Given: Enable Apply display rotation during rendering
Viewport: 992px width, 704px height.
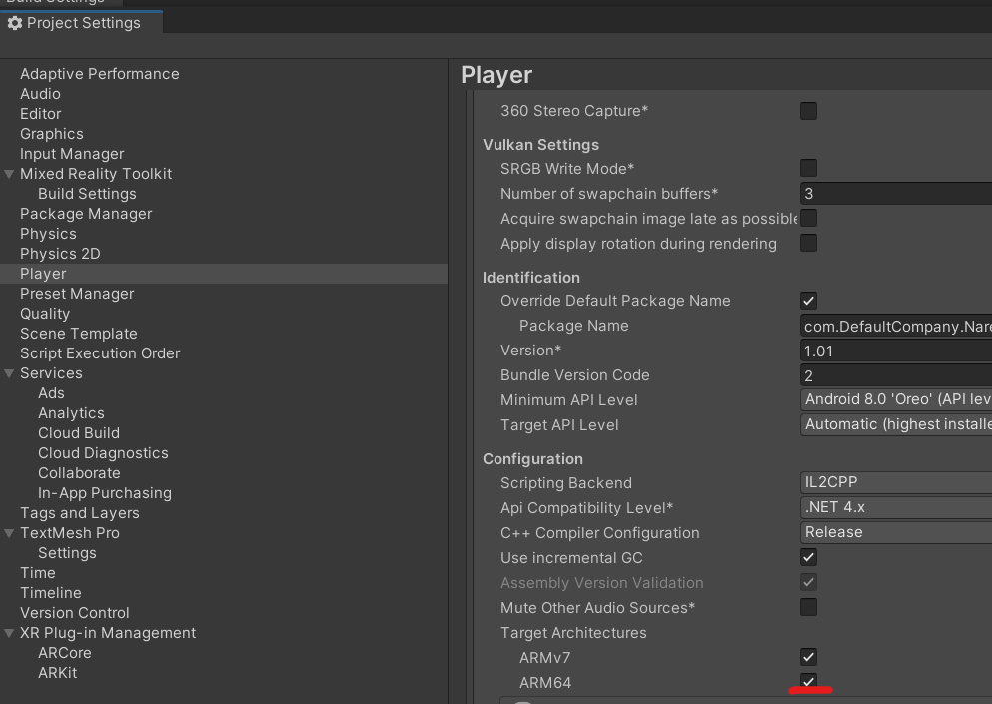Looking at the screenshot, I should [x=808, y=243].
